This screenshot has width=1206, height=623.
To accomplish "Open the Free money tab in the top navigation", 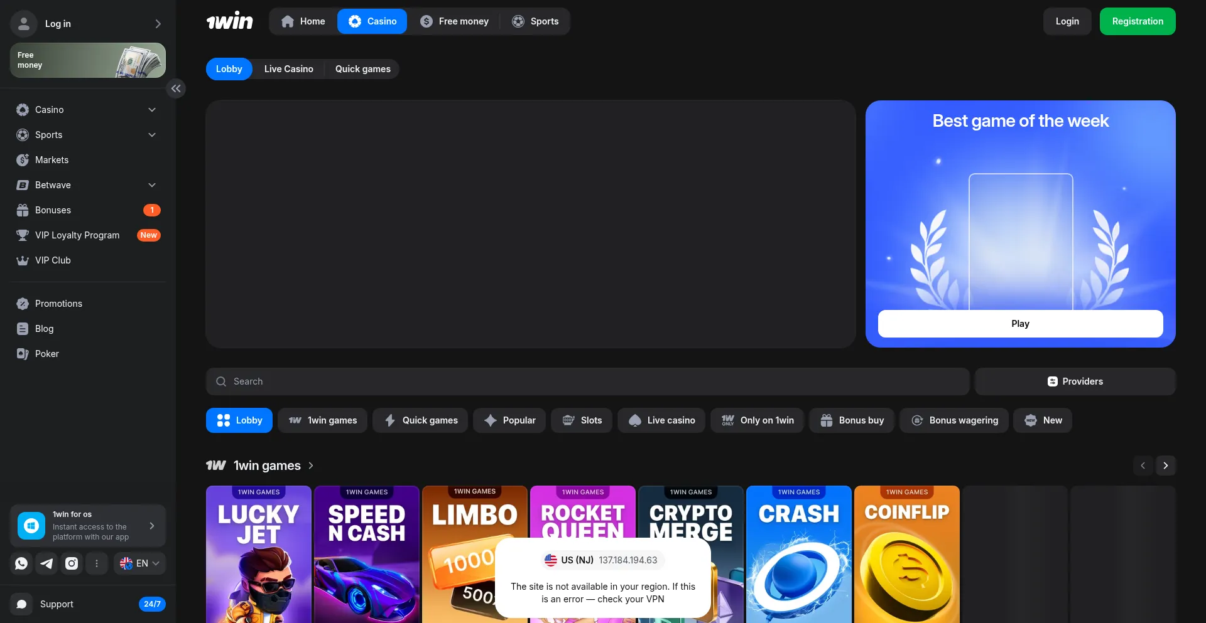I will click(x=454, y=21).
